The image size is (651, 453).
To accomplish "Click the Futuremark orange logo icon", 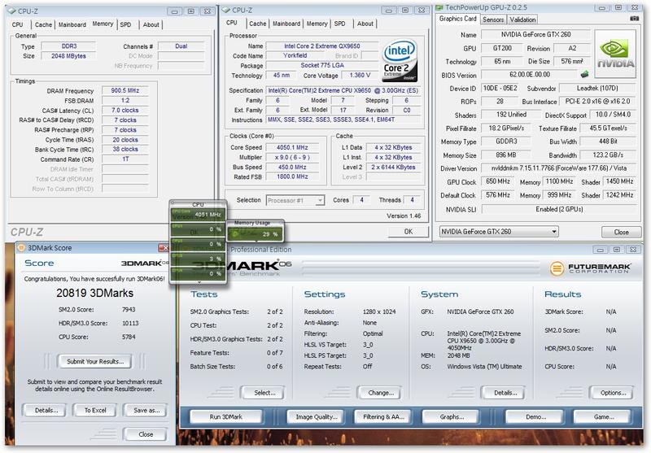I will 557,268.
